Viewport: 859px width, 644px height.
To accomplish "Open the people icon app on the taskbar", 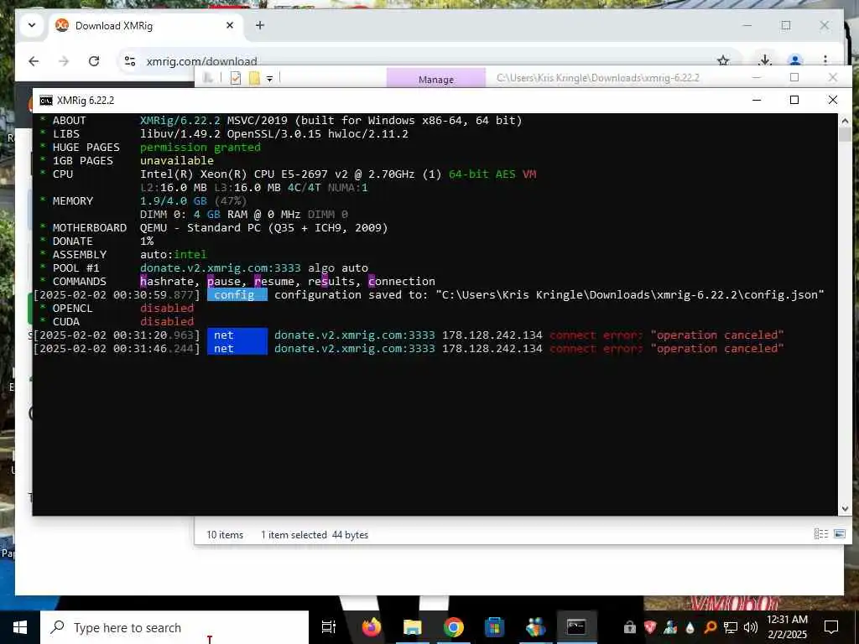I will pyautogui.click(x=535, y=627).
